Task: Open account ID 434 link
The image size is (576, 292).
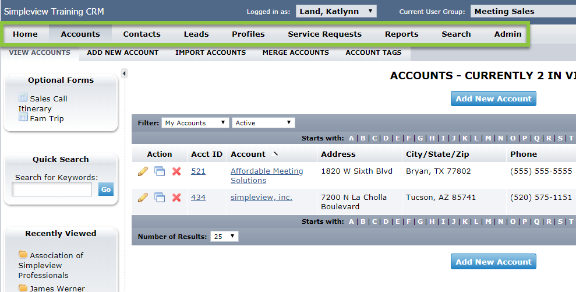Action: pyautogui.click(x=198, y=198)
